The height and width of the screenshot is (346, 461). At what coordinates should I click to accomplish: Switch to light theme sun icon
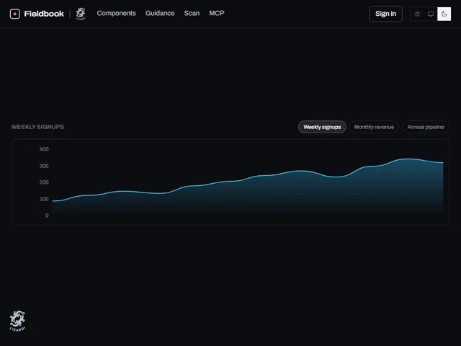coord(417,14)
